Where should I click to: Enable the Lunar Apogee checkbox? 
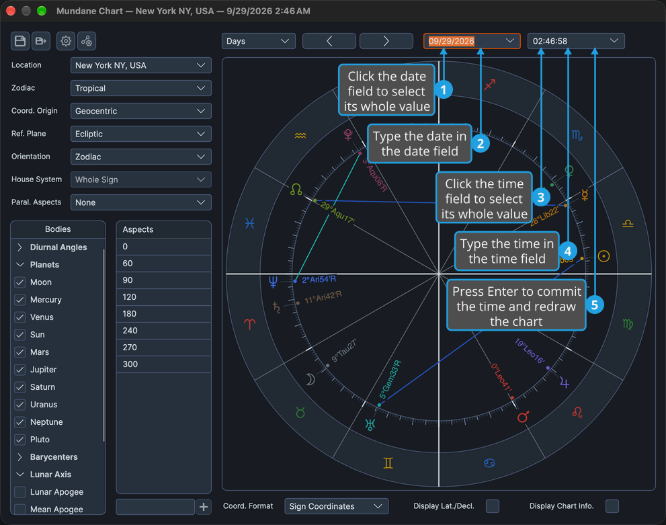20,492
